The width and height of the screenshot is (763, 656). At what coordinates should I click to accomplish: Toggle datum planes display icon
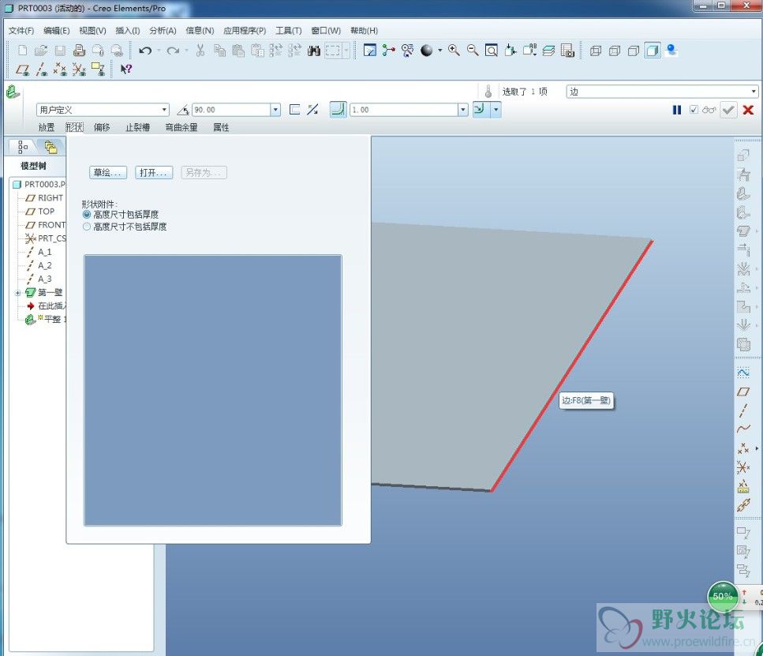22,69
